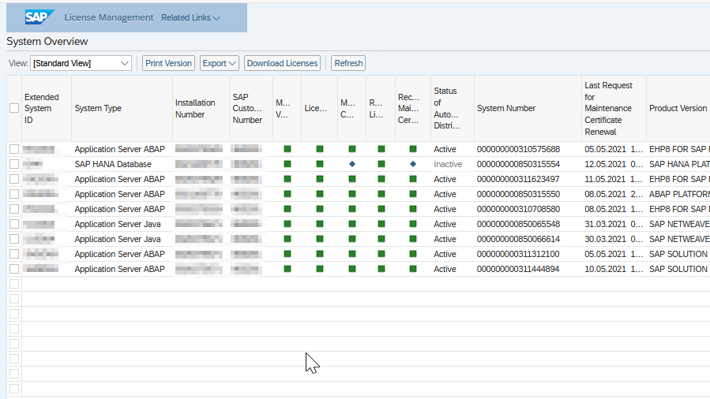The image size is (710, 399).
Task: Select checkbox for system 000000000310575688
Action: pyautogui.click(x=14, y=149)
